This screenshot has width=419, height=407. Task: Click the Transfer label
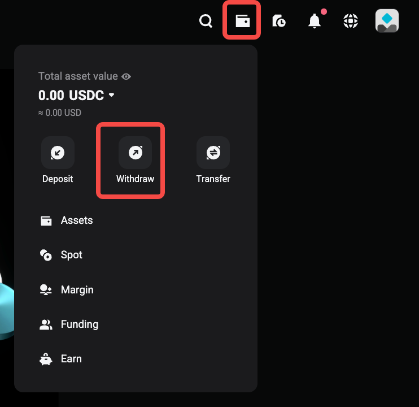pos(213,179)
